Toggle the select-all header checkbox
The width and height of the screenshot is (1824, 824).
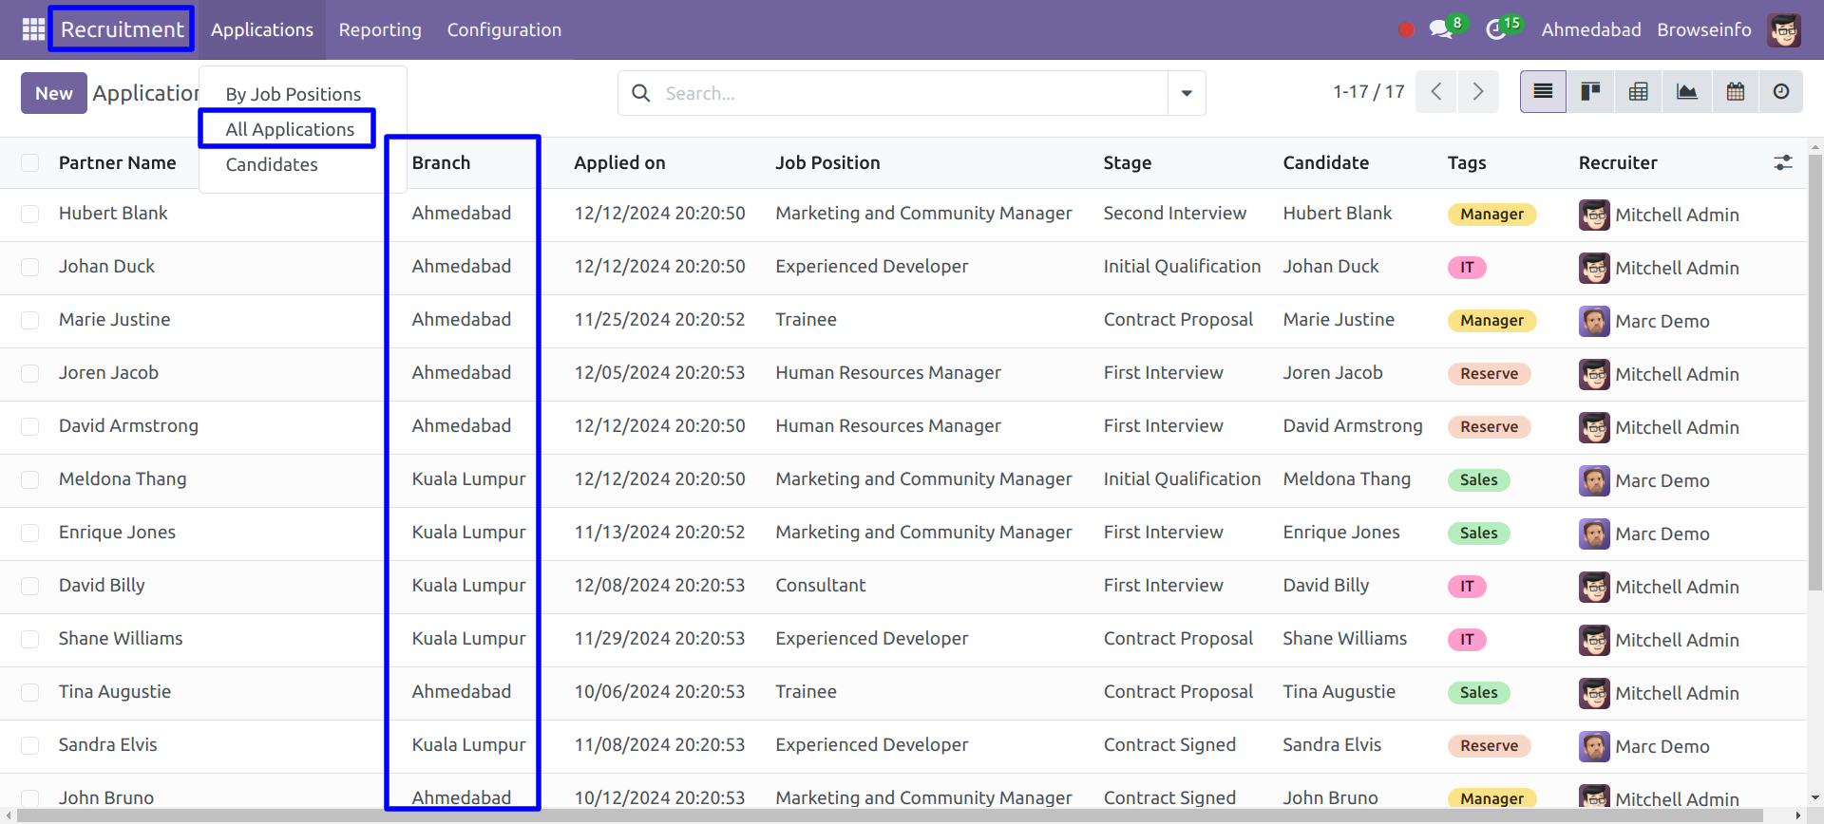coord(30,163)
